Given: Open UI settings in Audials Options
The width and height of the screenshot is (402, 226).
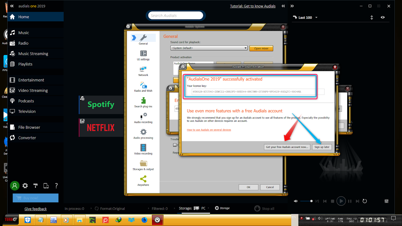Looking at the screenshot, I should point(143,55).
